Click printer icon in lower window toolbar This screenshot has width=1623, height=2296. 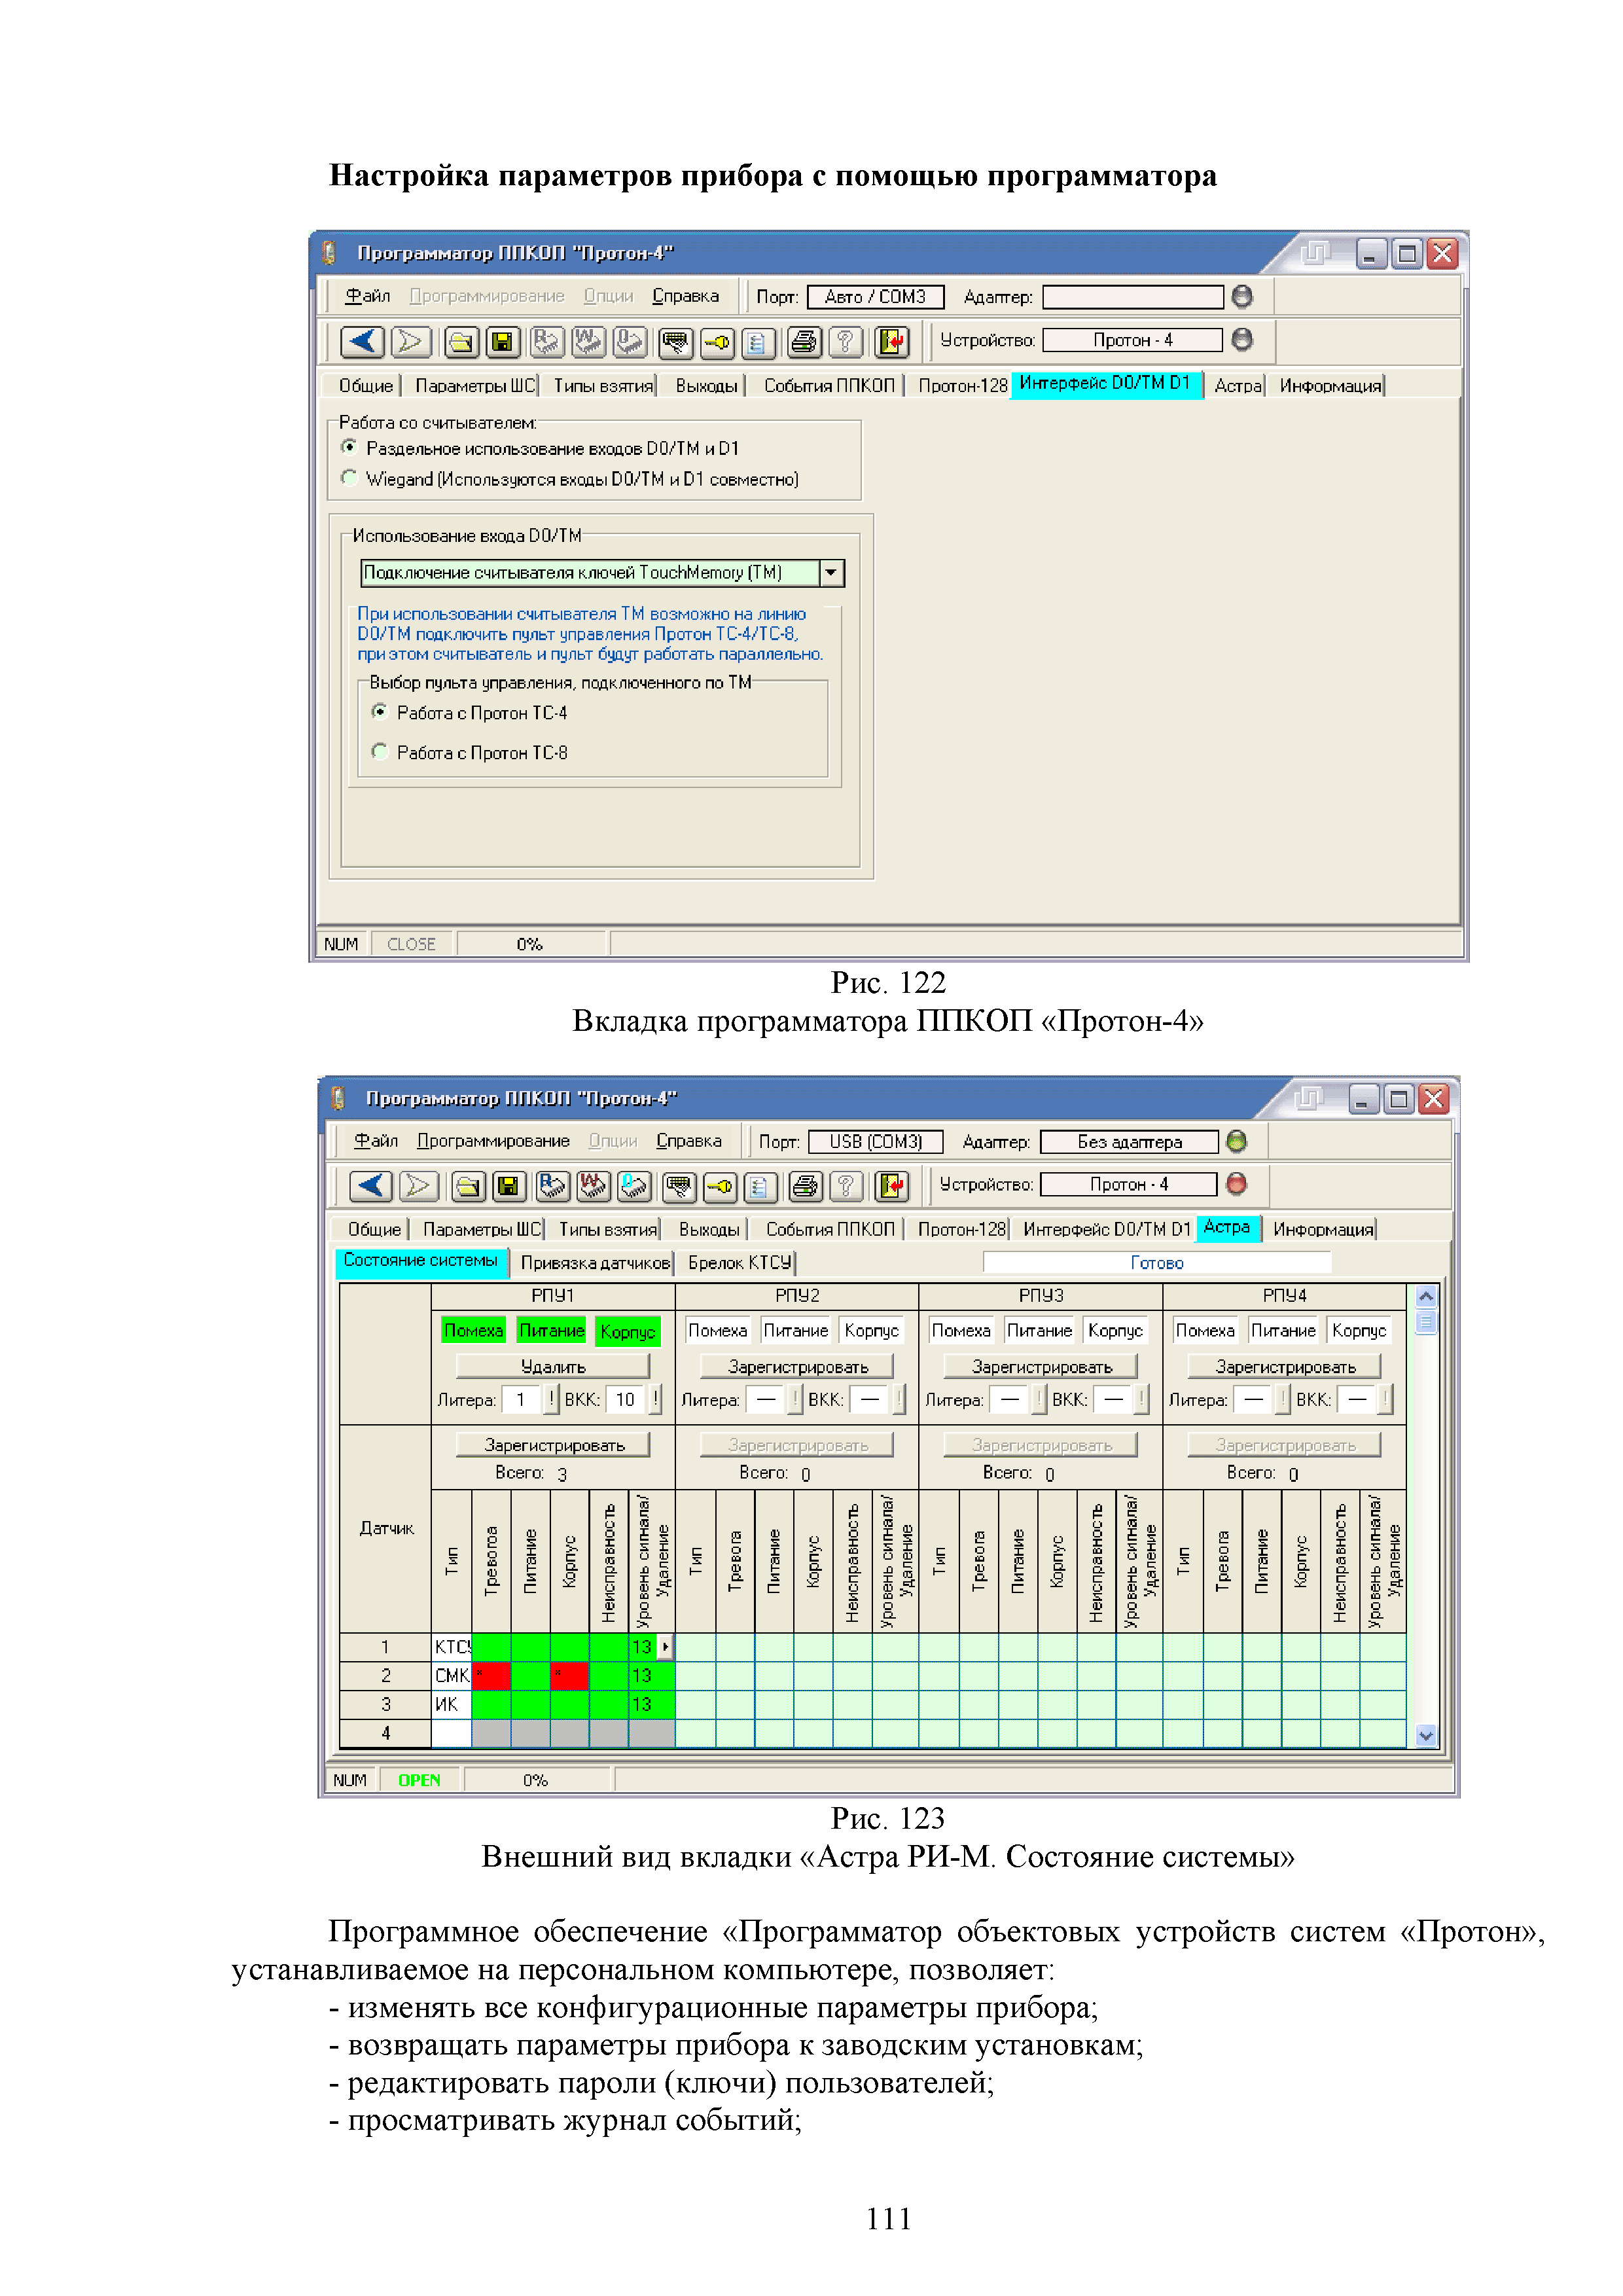point(805,1186)
